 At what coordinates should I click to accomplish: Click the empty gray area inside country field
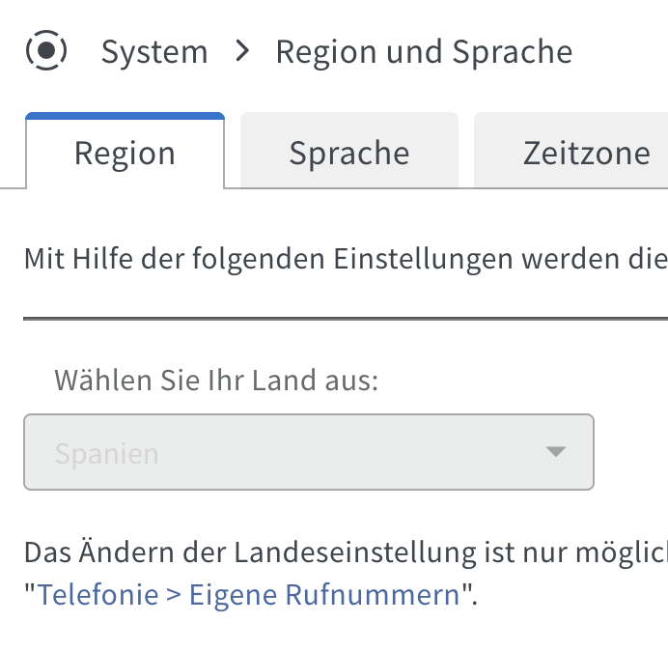(x=349, y=452)
